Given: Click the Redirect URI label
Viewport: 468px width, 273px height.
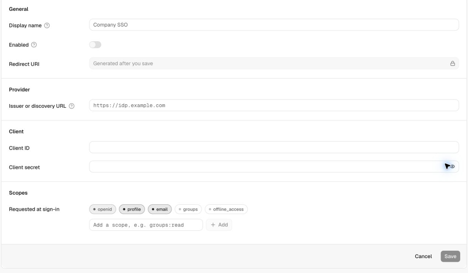Looking at the screenshot, I should [x=24, y=64].
